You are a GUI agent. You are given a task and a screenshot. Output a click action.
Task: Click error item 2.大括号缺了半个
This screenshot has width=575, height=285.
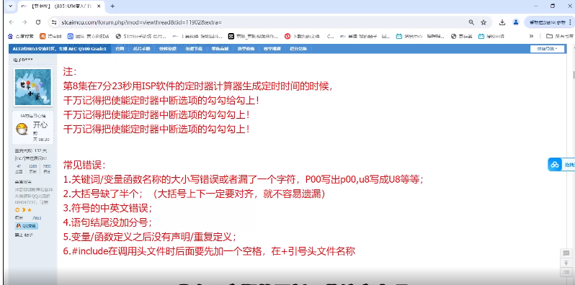(x=195, y=194)
